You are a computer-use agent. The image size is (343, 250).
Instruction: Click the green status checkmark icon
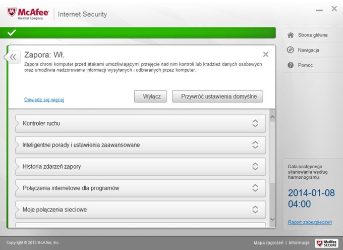(x=12, y=33)
